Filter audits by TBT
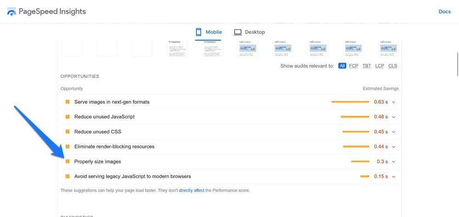459x217 pixels. point(367,66)
